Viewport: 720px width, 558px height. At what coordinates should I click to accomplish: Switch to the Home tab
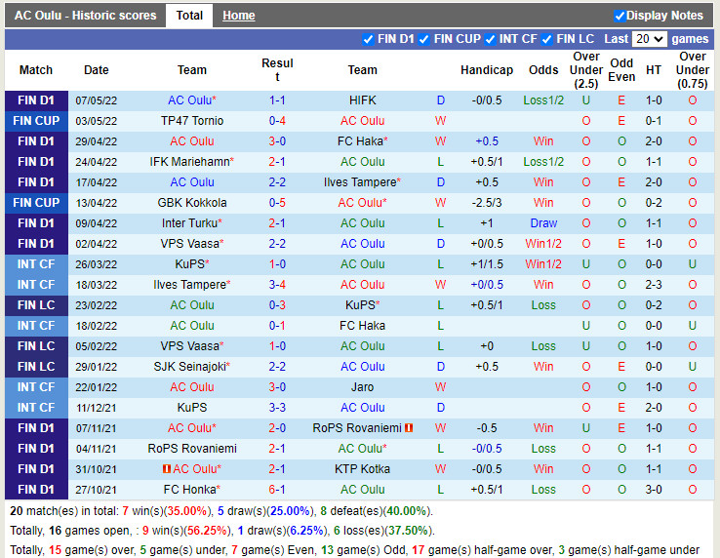coord(238,16)
